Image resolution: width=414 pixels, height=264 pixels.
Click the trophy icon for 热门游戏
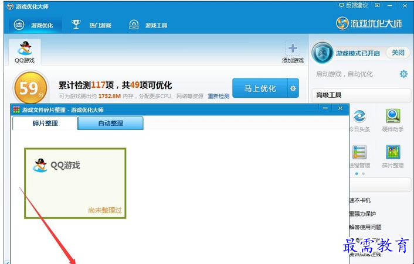[76, 25]
